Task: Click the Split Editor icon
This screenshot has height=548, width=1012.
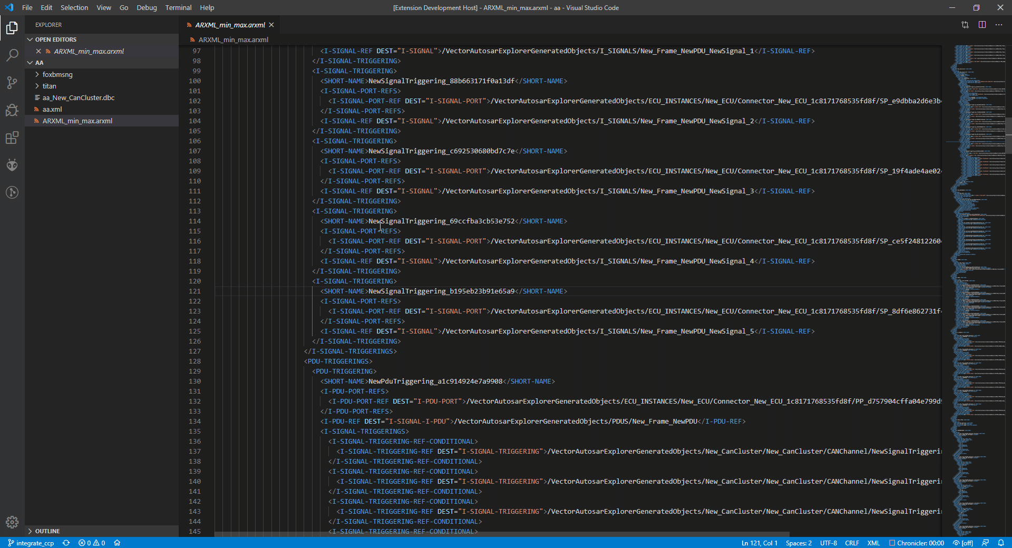Action: tap(982, 25)
